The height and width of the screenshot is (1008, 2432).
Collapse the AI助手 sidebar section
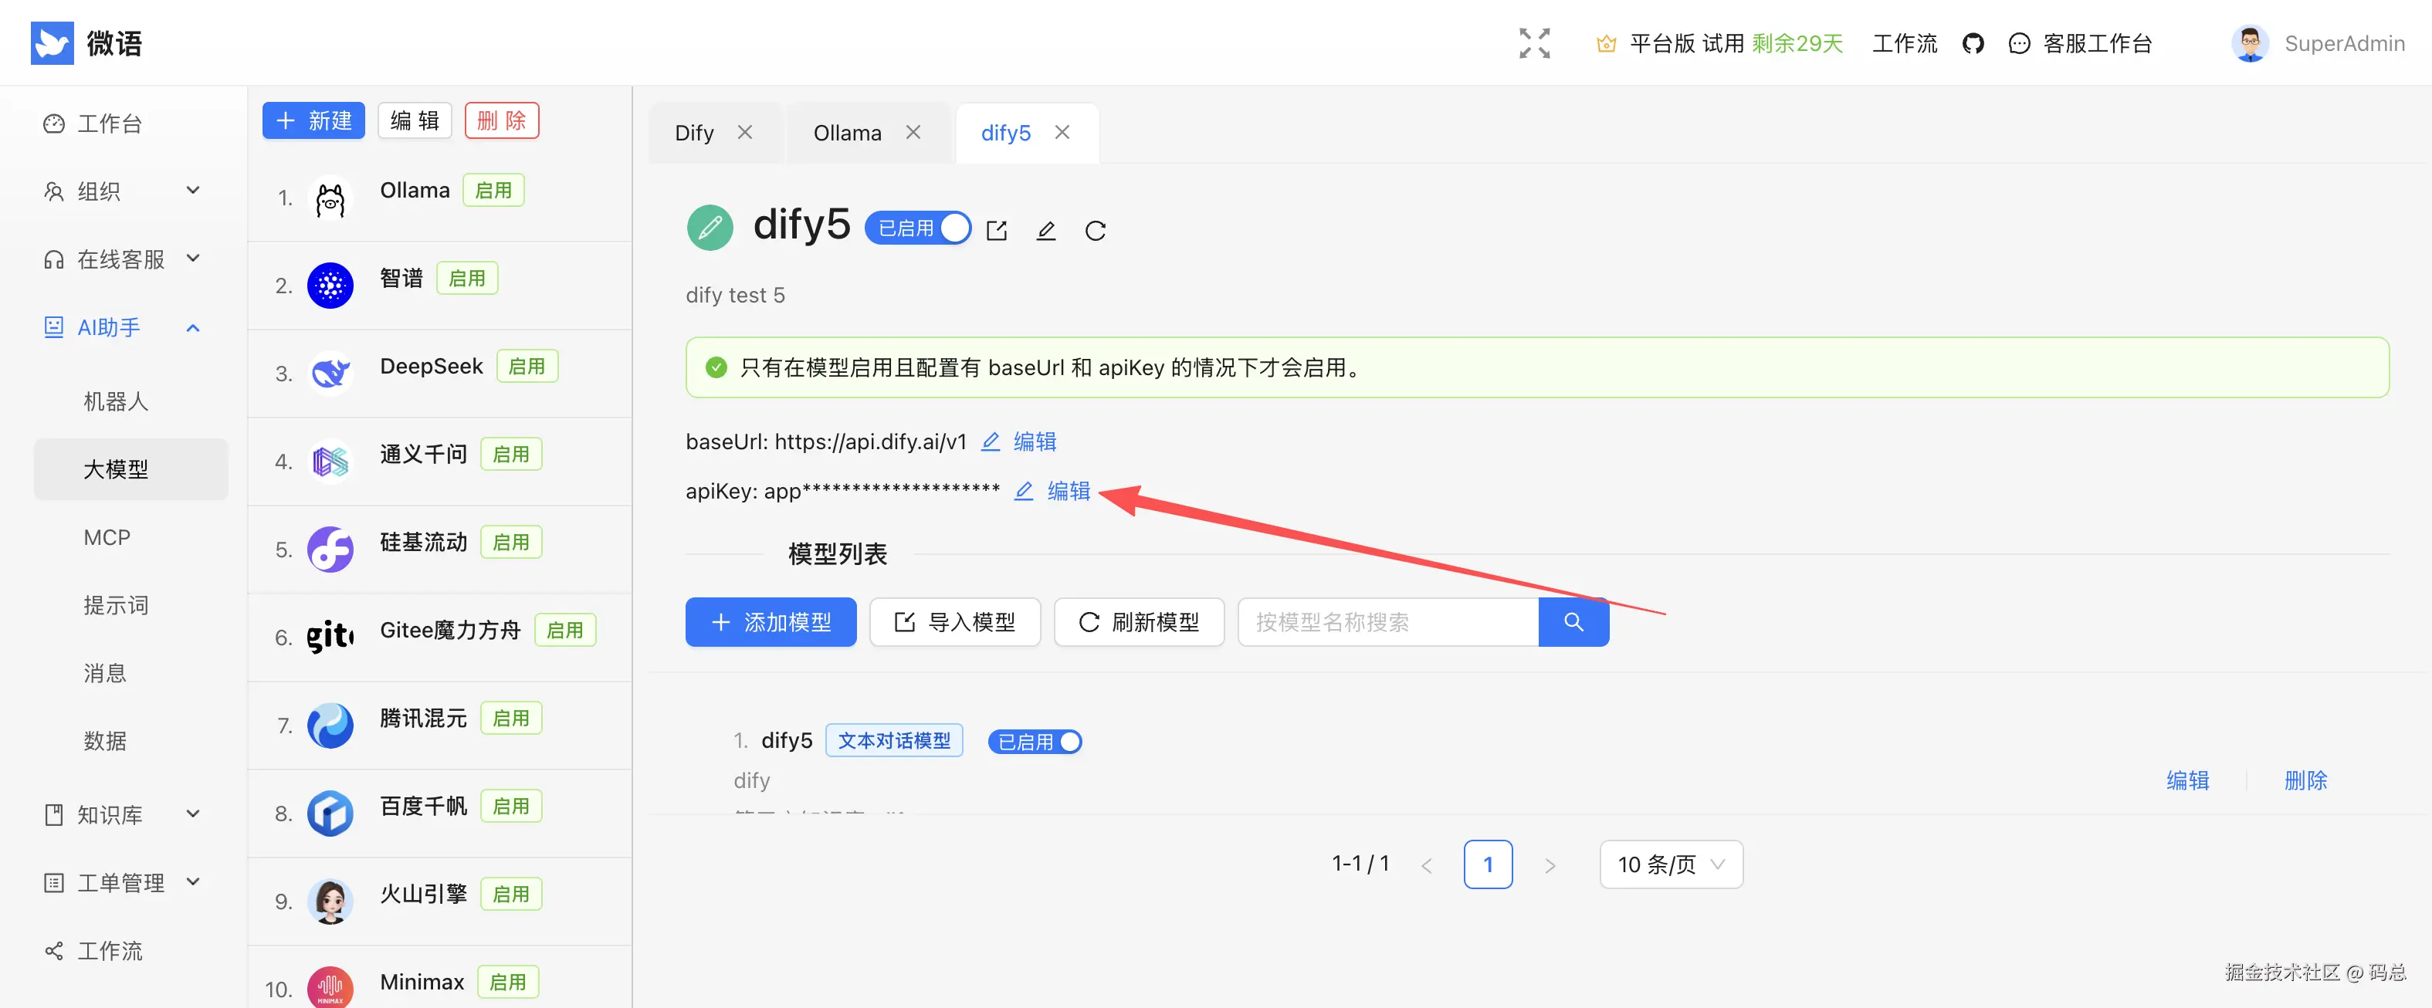pos(192,327)
